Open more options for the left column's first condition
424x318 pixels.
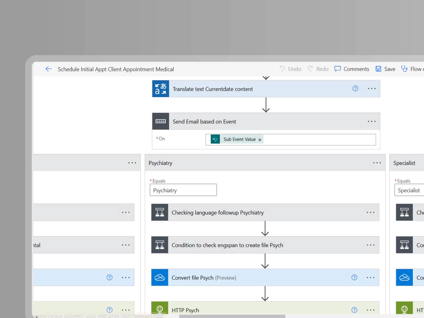point(126,212)
